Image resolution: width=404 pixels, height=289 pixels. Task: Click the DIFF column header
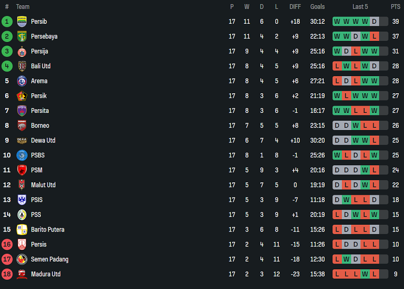coord(295,7)
